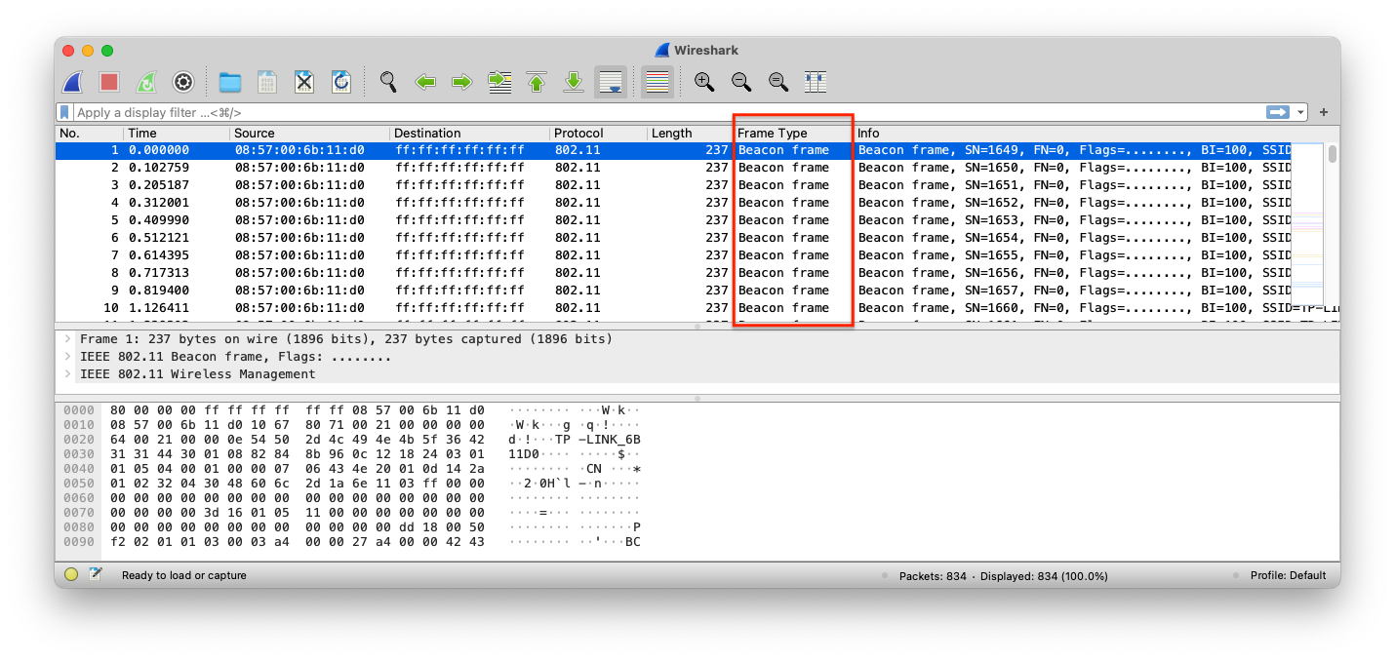Zoom in on packet list text
The image size is (1395, 660).
(704, 82)
